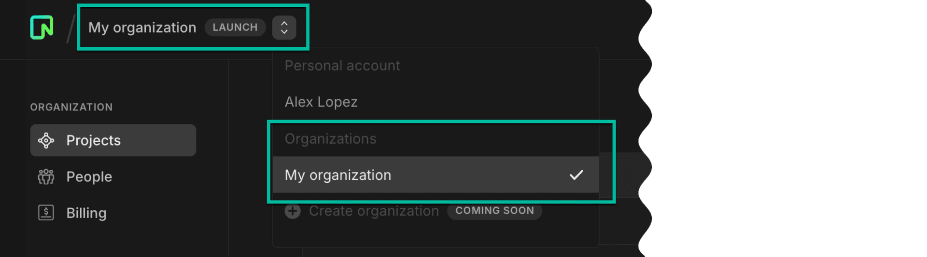
Task: Click the slash separator after the logo
Action: coord(71,28)
